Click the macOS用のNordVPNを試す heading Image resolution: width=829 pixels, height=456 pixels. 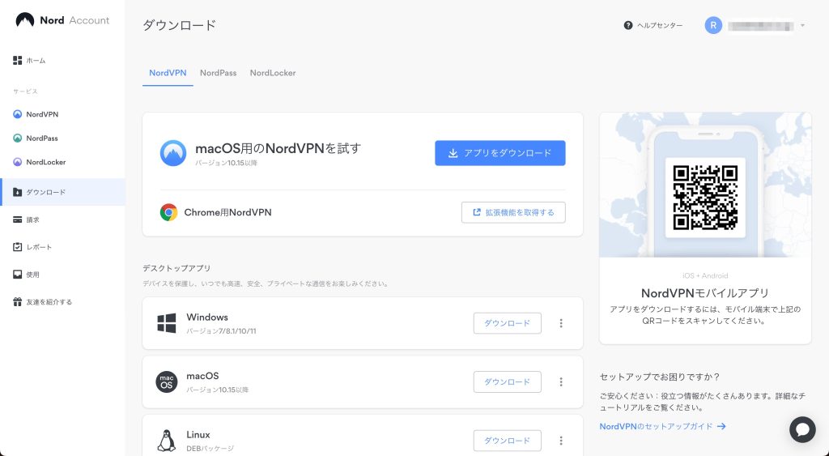[278, 149]
